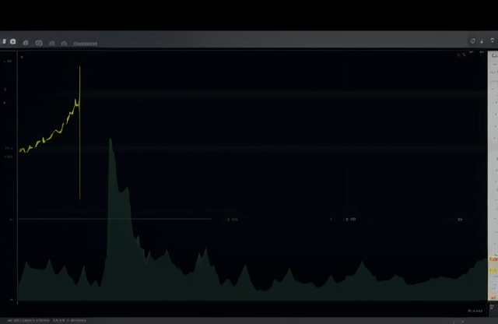
Task: Click the circular icon in top-right toolbar
Action: coord(472,40)
